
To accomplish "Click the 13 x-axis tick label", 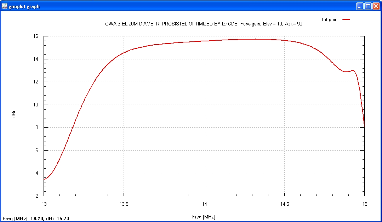I will click(x=44, y=204).
